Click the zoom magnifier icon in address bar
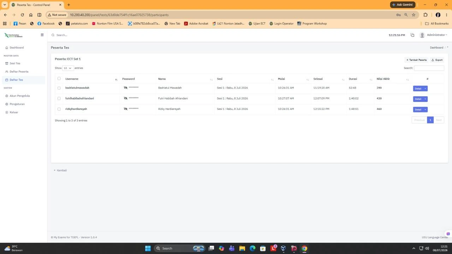 pyautogui.click(x=406, y=15)
